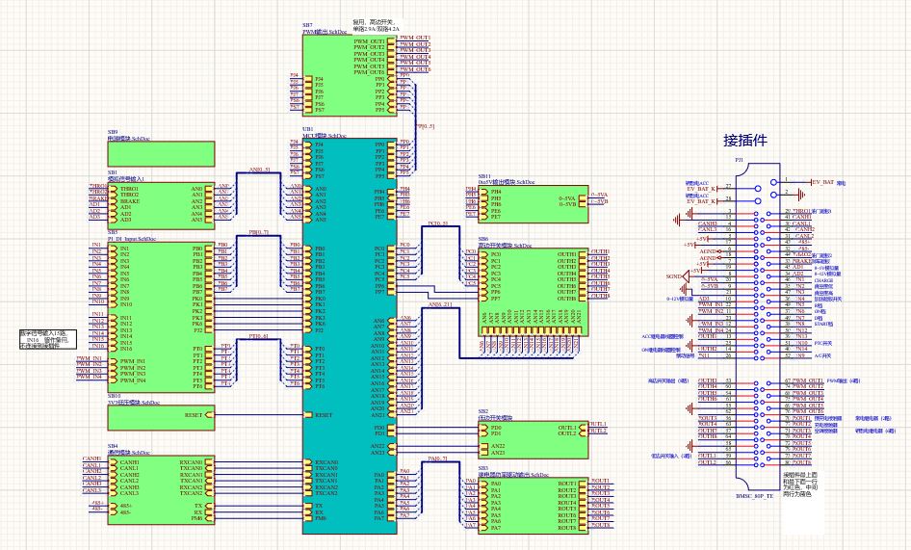Select the SB2 low-side switch module block
Image resolution: width=911 pixels, height=550 pixels.
point(533,440)
